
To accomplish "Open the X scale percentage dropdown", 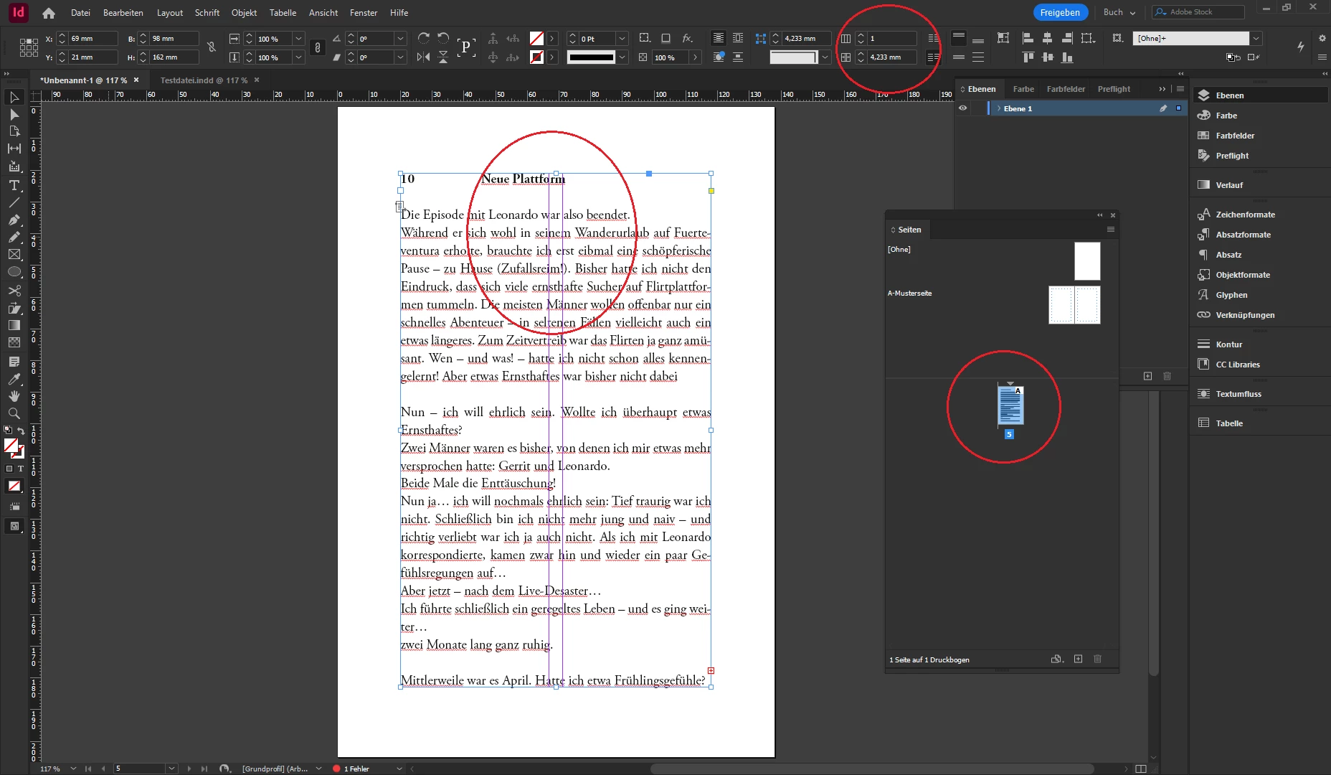I will click(x=298, y=39).
